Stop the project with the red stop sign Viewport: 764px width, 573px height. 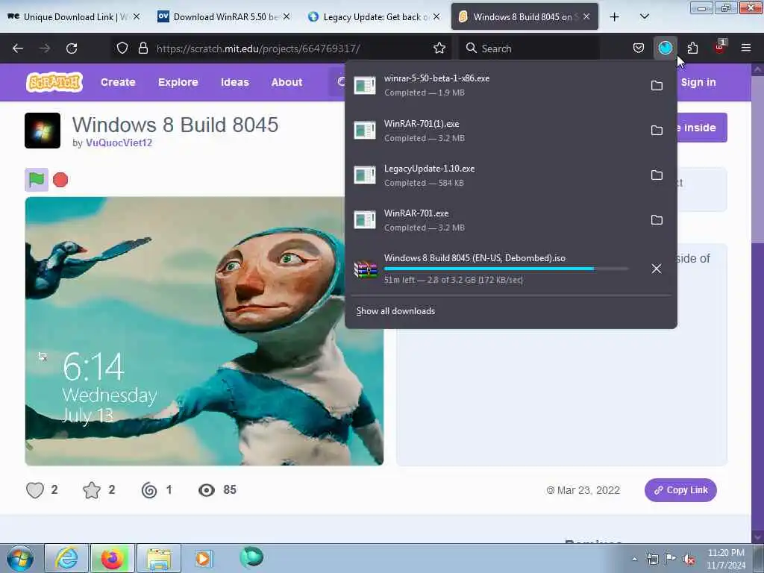click(60, 180)
